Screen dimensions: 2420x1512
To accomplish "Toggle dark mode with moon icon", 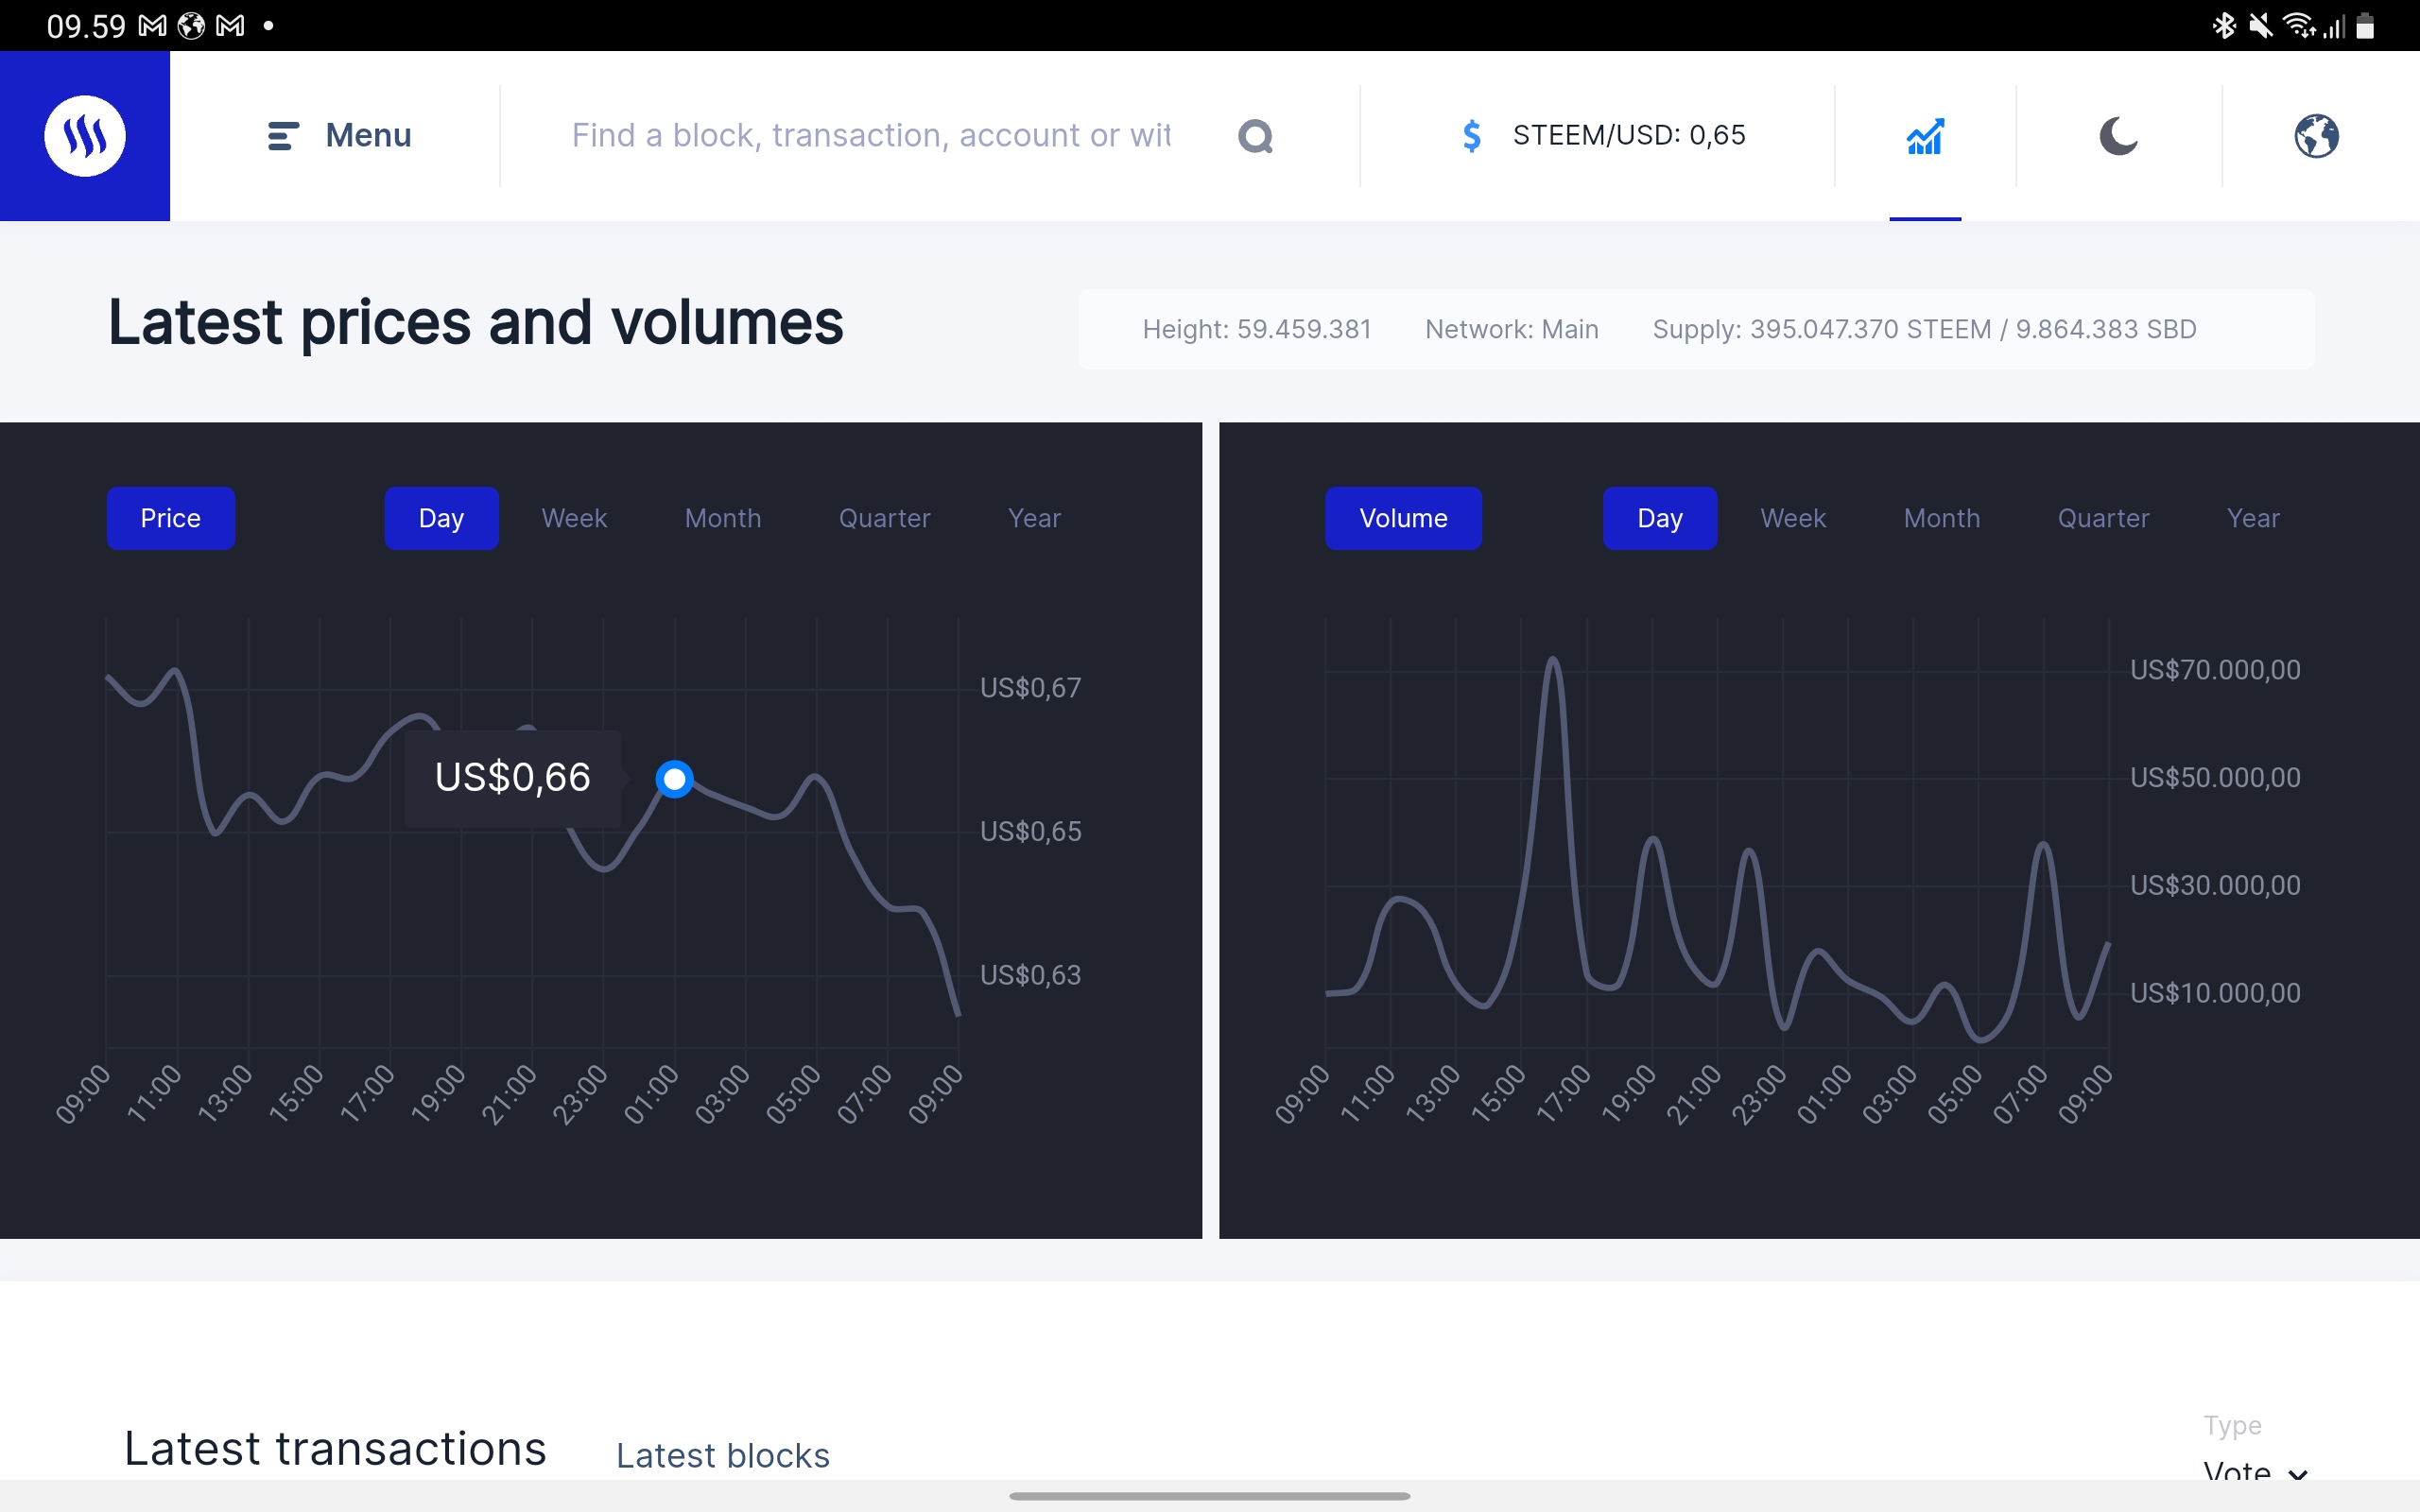I will tap(2118, 136).
